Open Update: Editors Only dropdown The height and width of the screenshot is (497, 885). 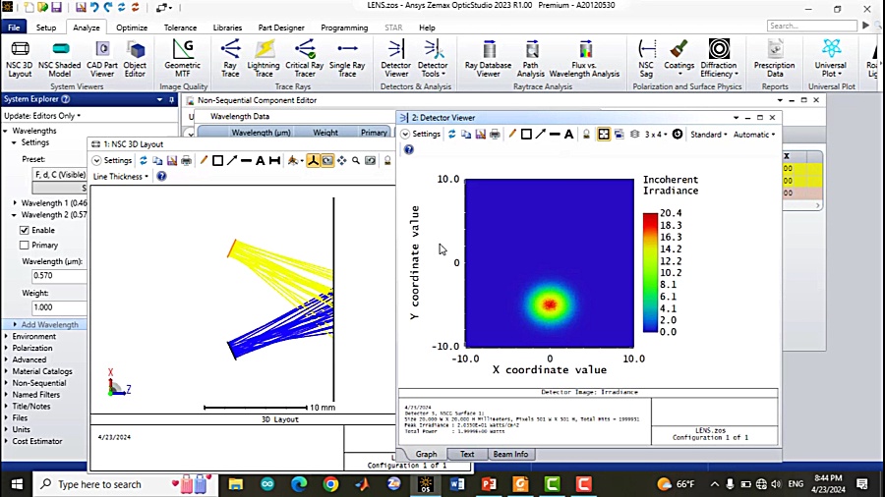pyautogui.click(x=42, y=116)
